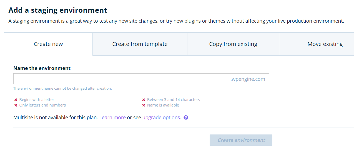Click the .wpengine.com domain suffix
The height and width of the screenshot is (153, 354).
click(248, 79)
